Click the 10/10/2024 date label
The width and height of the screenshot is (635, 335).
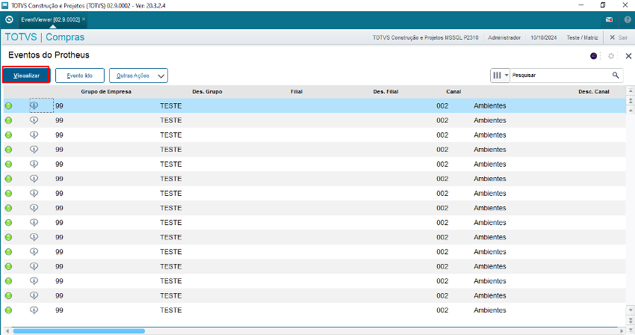click(x=543, y=37)
